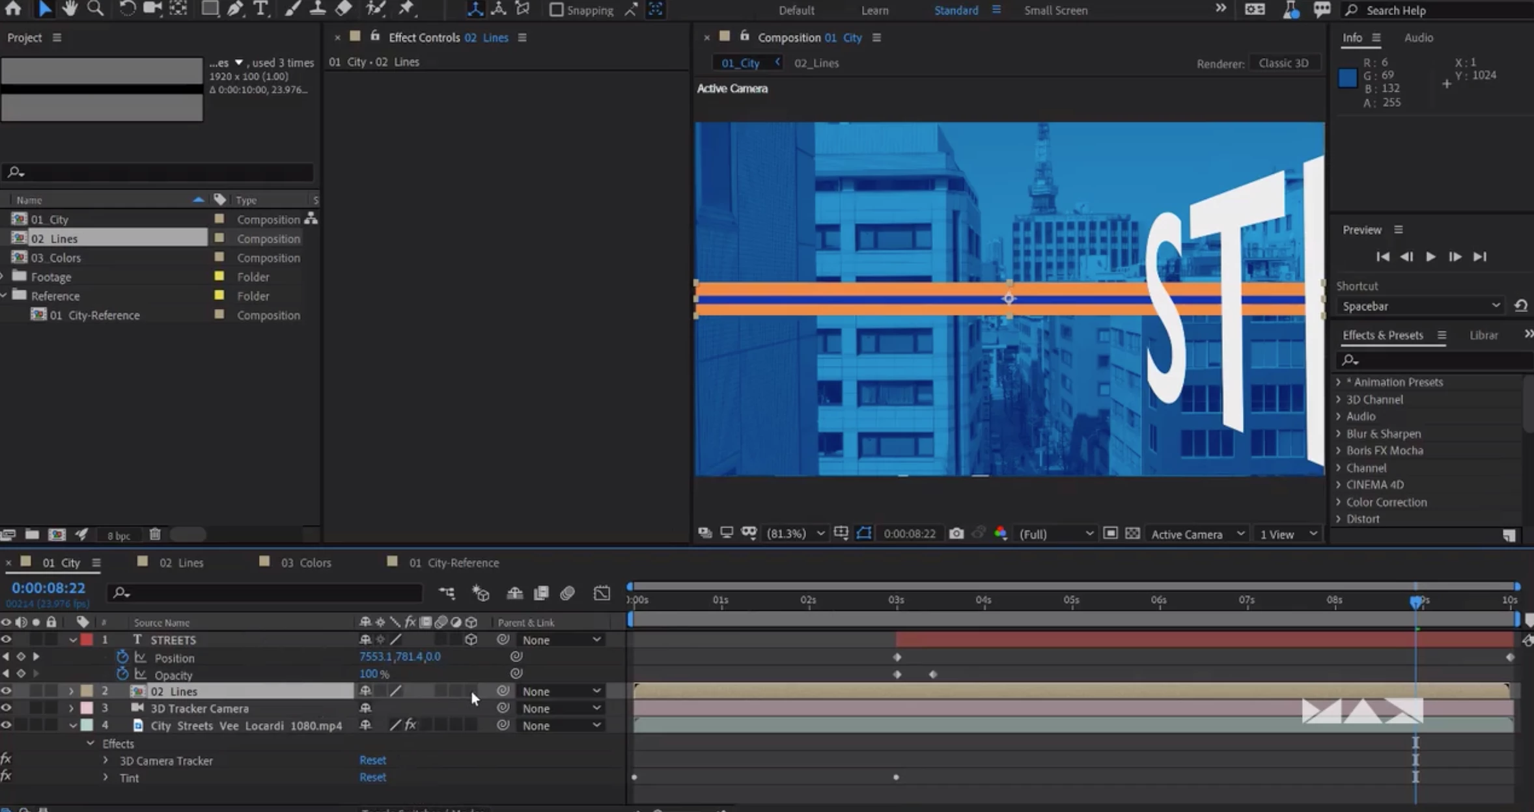Click the Home icon
This screenshot has height=812, width=1534.
[13, 8]
